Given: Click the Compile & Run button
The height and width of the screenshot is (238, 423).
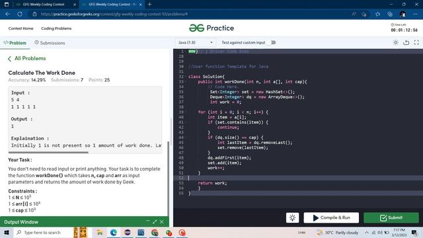Looking at the screenshot, I should (x=331, y=218).
